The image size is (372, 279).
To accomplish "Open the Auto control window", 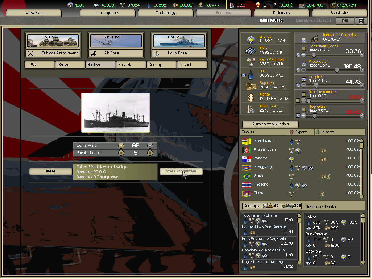I will tap(270, 124).
